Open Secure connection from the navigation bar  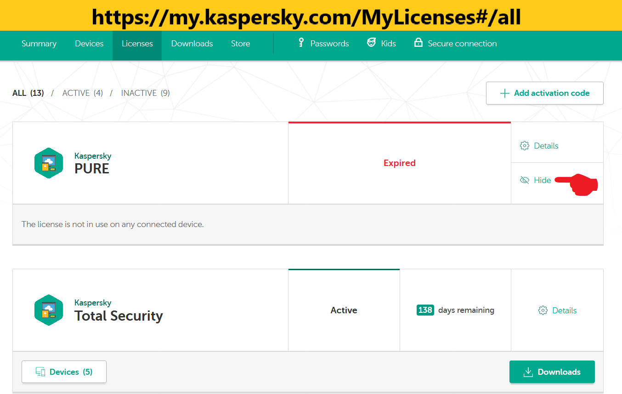[x=455, y=44]
